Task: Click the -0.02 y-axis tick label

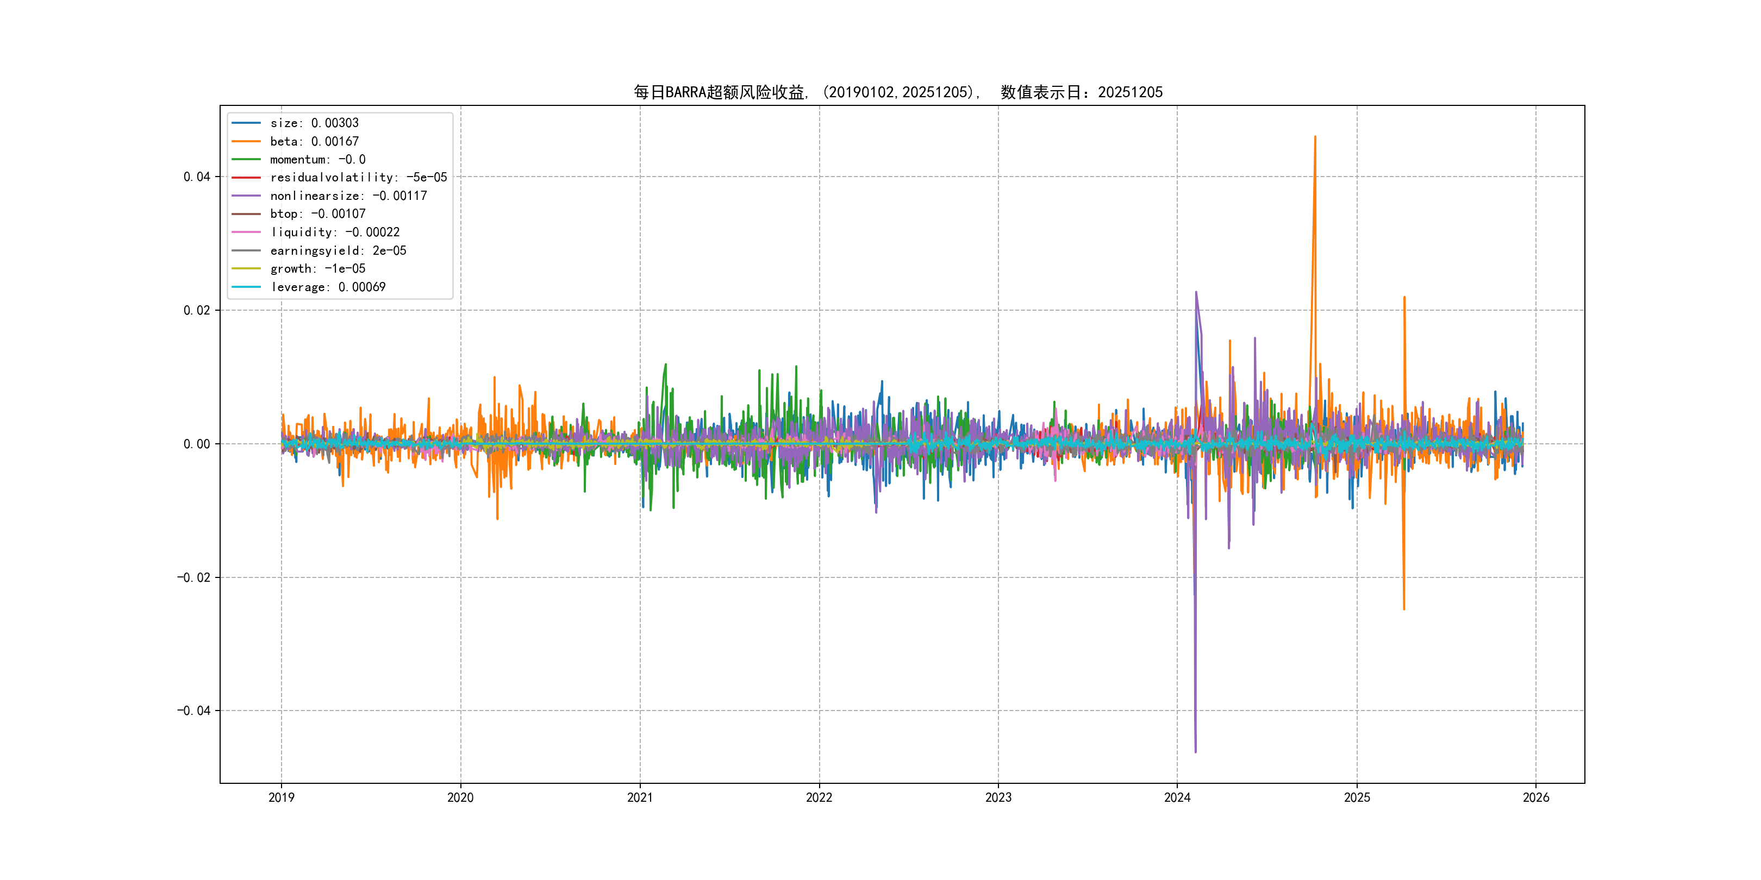Action: [x=193, y=577]
